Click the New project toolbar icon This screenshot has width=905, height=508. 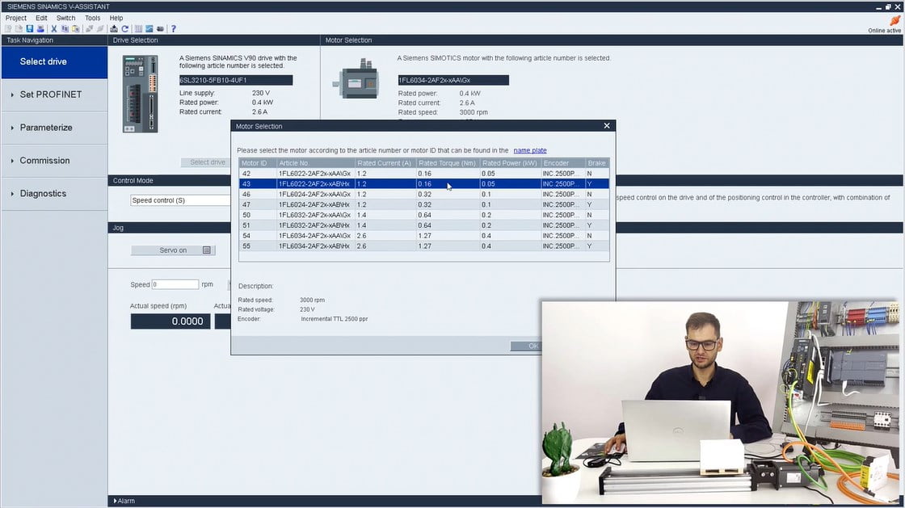(8, 29)
